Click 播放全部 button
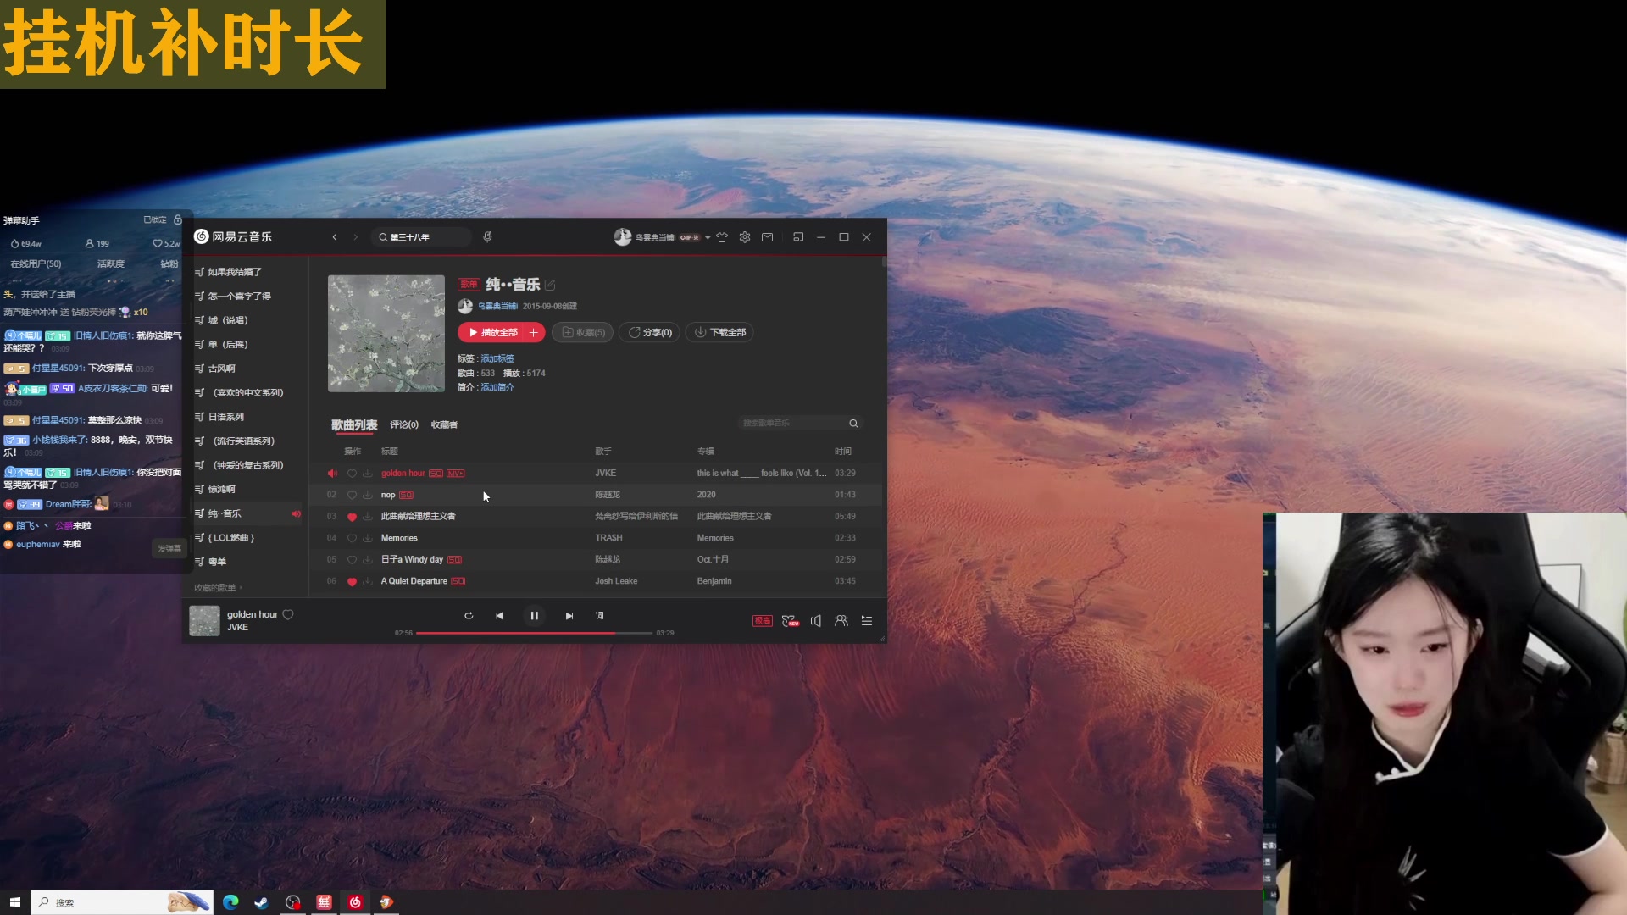This screenshot has width=1627, height=915. (x=492, y=333)
